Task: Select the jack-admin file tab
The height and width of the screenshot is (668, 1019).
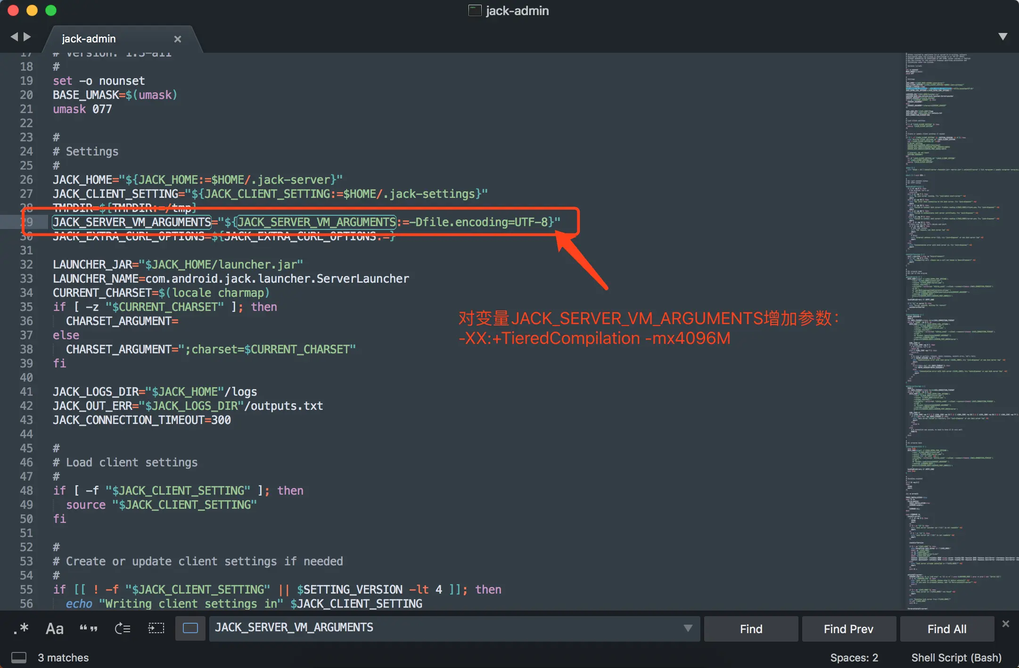Action: (x=89, y=39)
